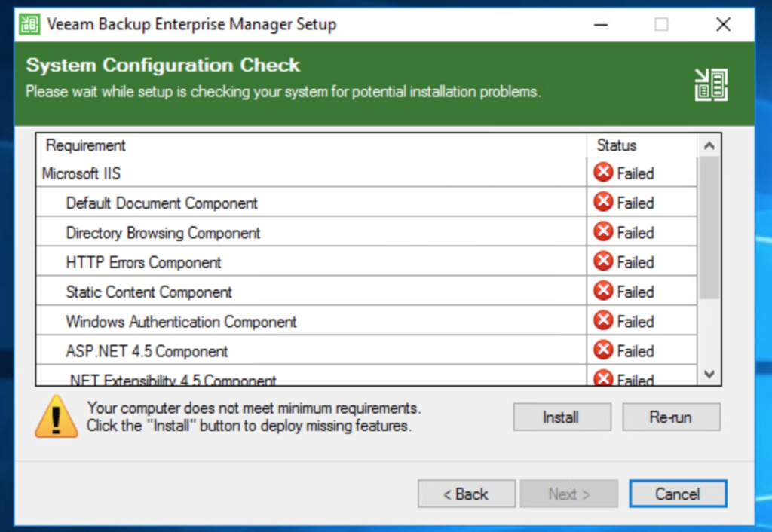Select the Directory Browsing Component row
This screenshot has width=772, height=532.
[x=366, y=232]
